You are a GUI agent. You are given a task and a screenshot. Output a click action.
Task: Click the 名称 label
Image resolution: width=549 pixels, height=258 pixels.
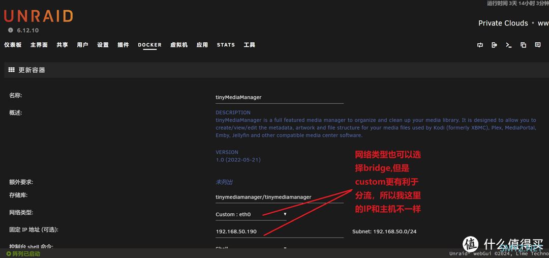coord(16,95)
